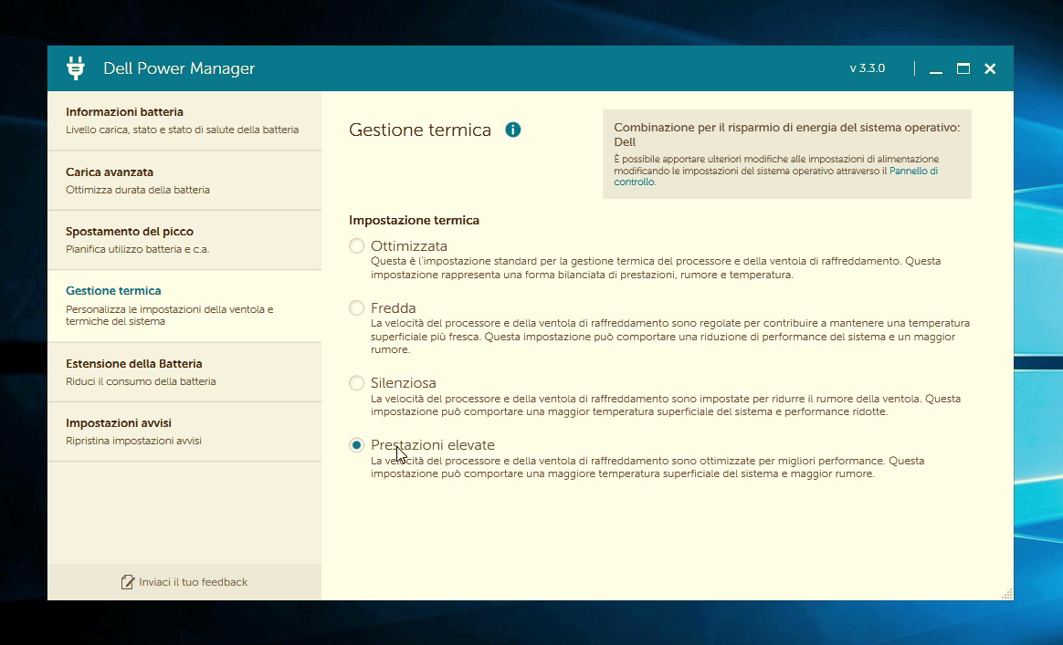Click the version label v 3.3.0

point(867,68)
